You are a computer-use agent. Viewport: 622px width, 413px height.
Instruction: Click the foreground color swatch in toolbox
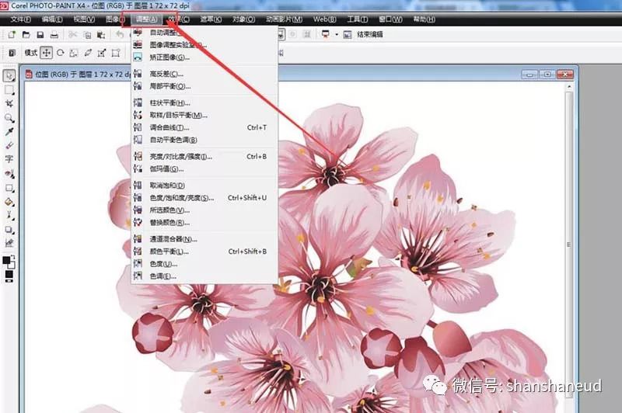click(6, 260)
